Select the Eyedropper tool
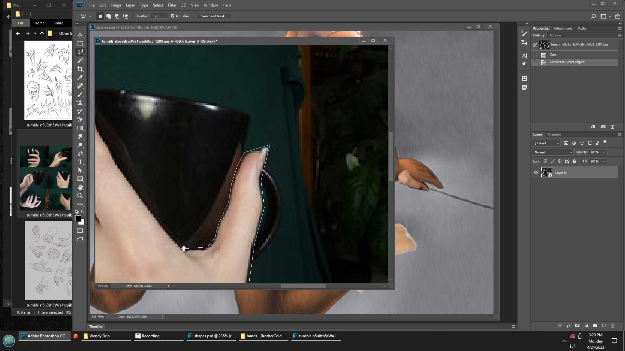Image resolution: width=625 pixels, height=351 pixels. (x=80, y=77)
